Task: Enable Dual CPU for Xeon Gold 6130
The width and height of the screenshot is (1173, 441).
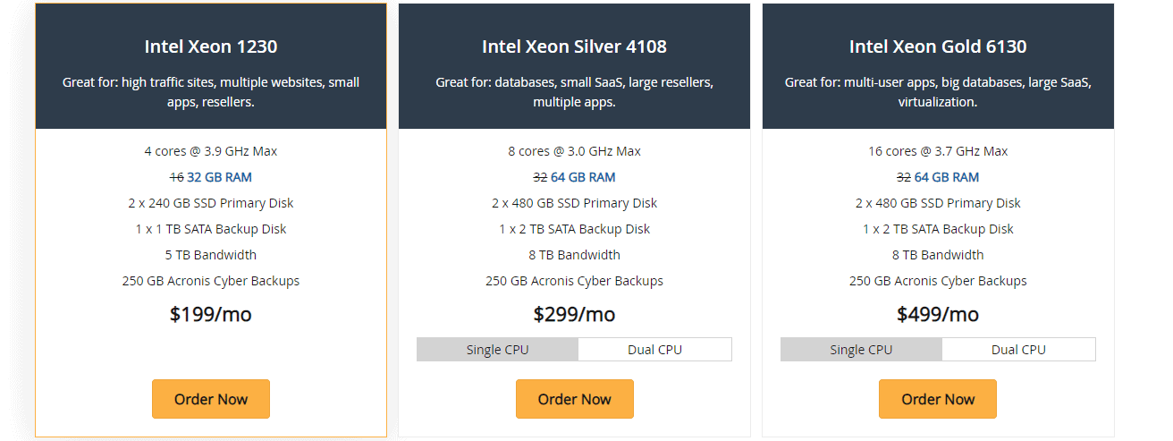Action: [x=1018, y=350]
